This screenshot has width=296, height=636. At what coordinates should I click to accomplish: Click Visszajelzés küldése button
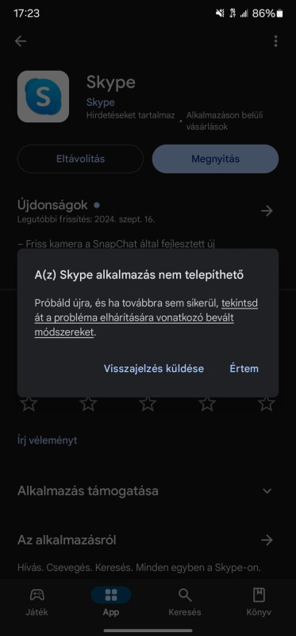154,369
